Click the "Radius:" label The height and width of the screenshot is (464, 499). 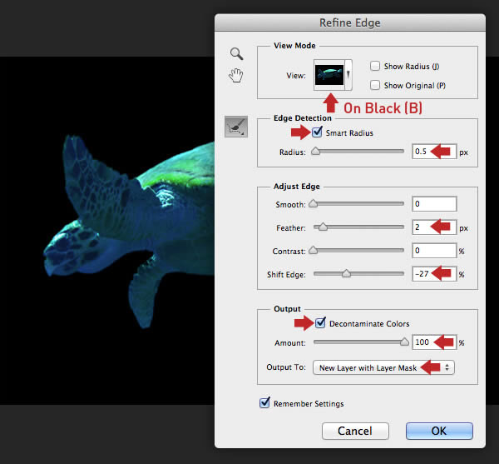click(x=292, y=152)
